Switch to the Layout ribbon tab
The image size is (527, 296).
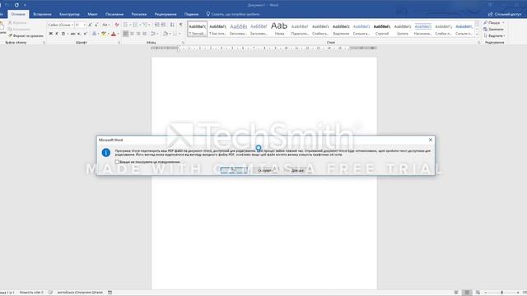point(92,14)
